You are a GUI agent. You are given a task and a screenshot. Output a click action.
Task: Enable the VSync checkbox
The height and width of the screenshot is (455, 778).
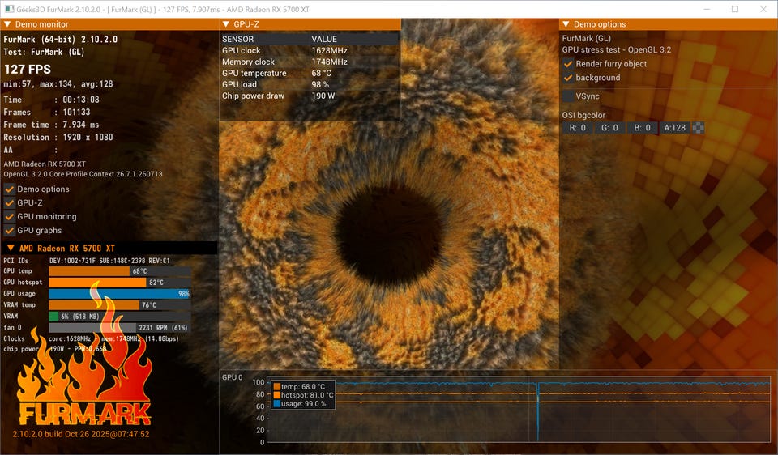568,96
